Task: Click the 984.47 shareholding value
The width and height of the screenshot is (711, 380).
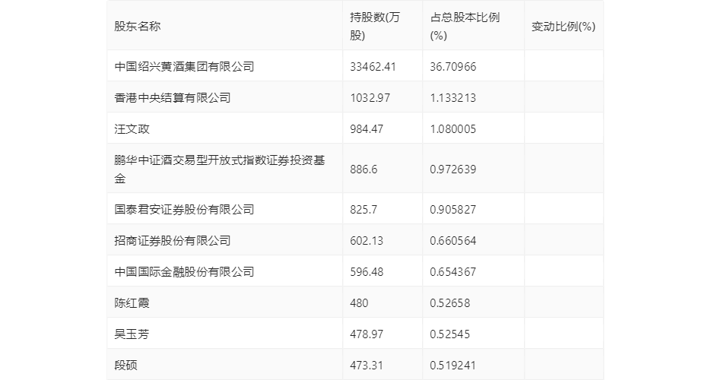Action: [367, 129]
